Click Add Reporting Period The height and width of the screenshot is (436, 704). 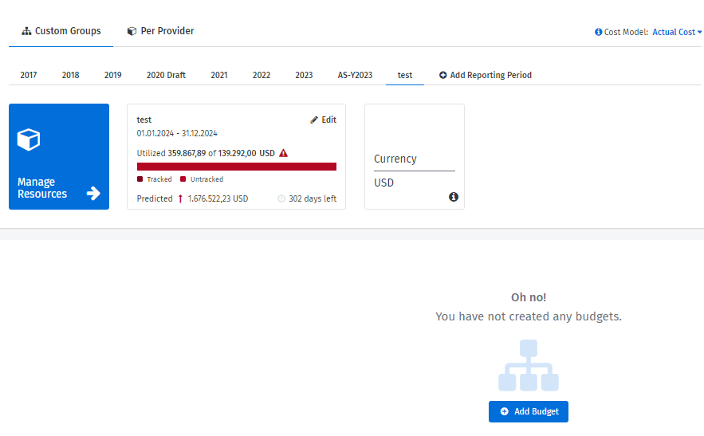coord(485,75)
